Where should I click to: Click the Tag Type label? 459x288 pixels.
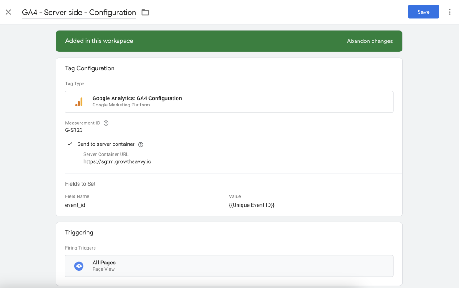(x=75, y=84)
